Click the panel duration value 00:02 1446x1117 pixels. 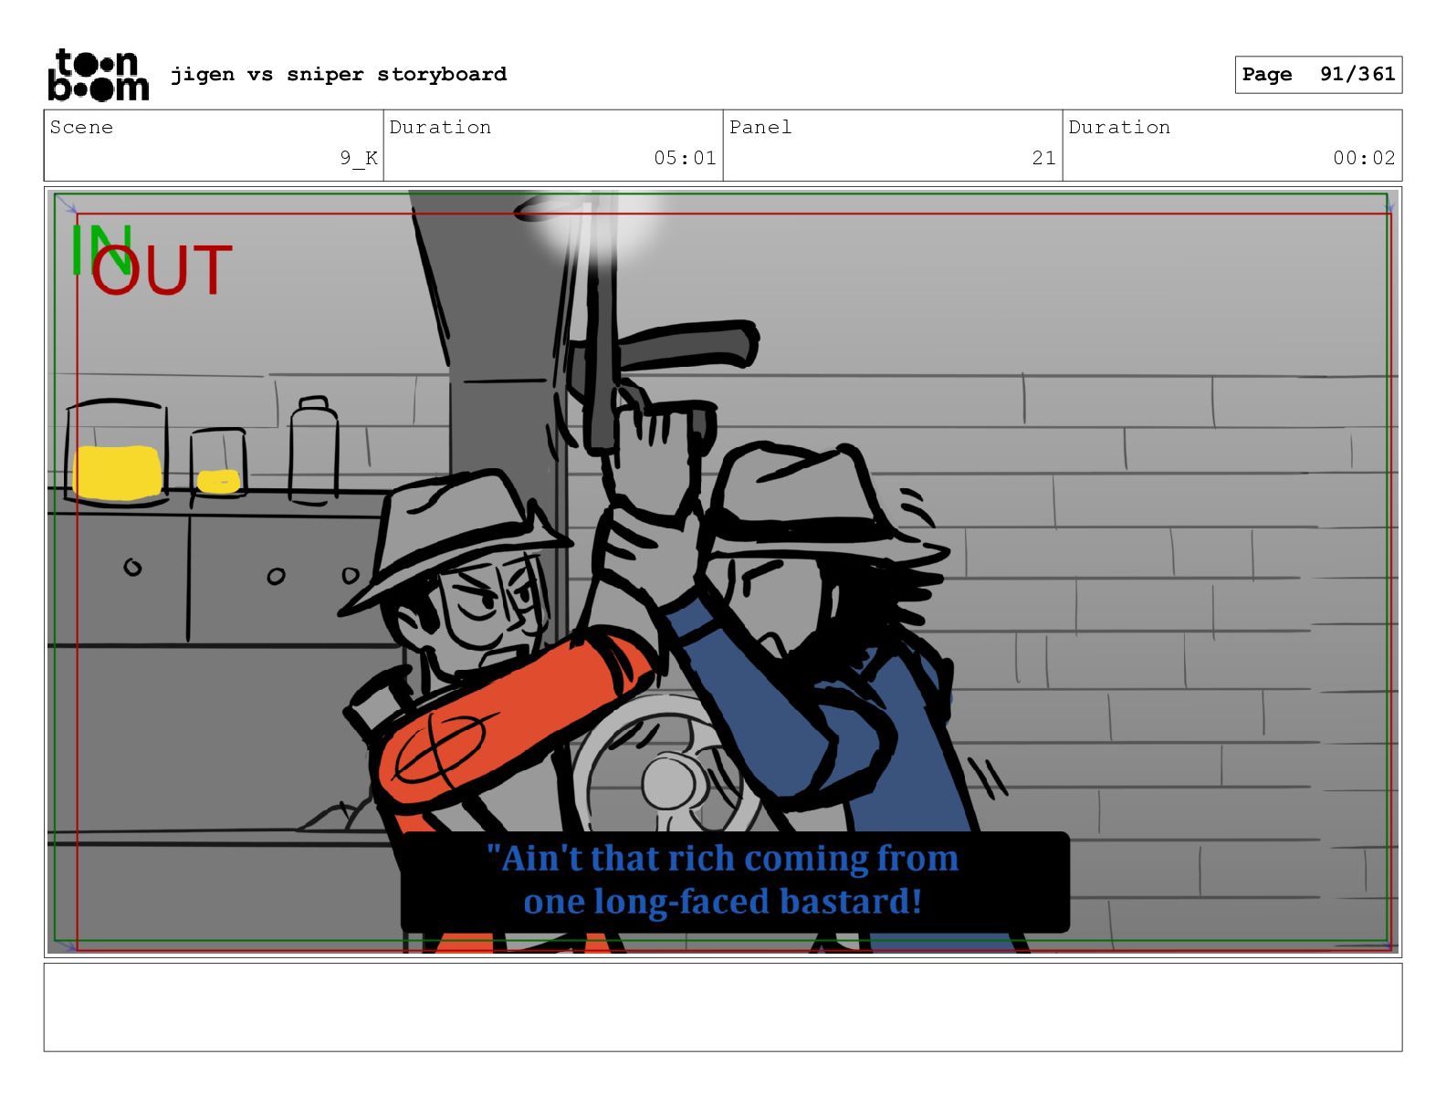click(x=1364, y=158)
